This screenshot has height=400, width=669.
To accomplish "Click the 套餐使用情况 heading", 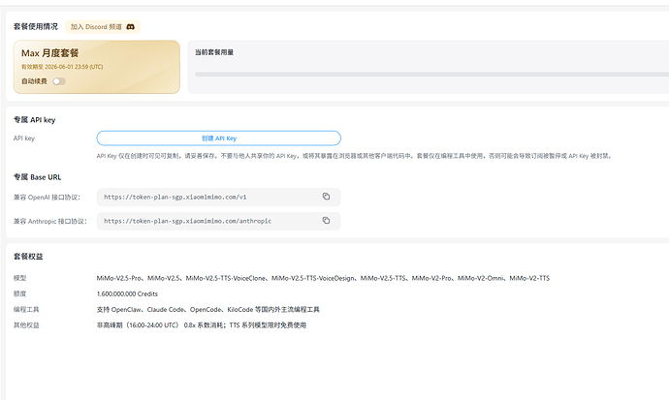I will pyautogui.click(x=36, y=26).
